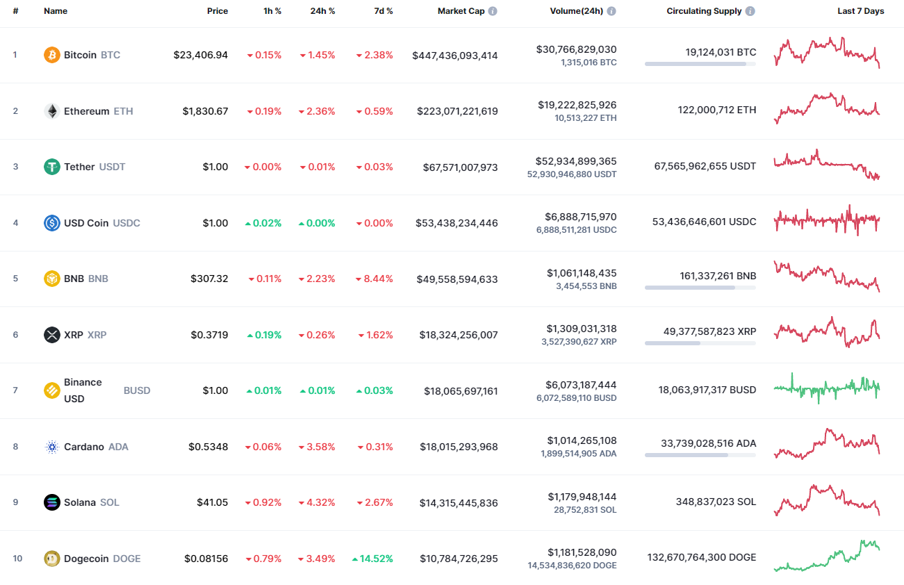Open the Volume(24h) info tooltip

point(611,10)
